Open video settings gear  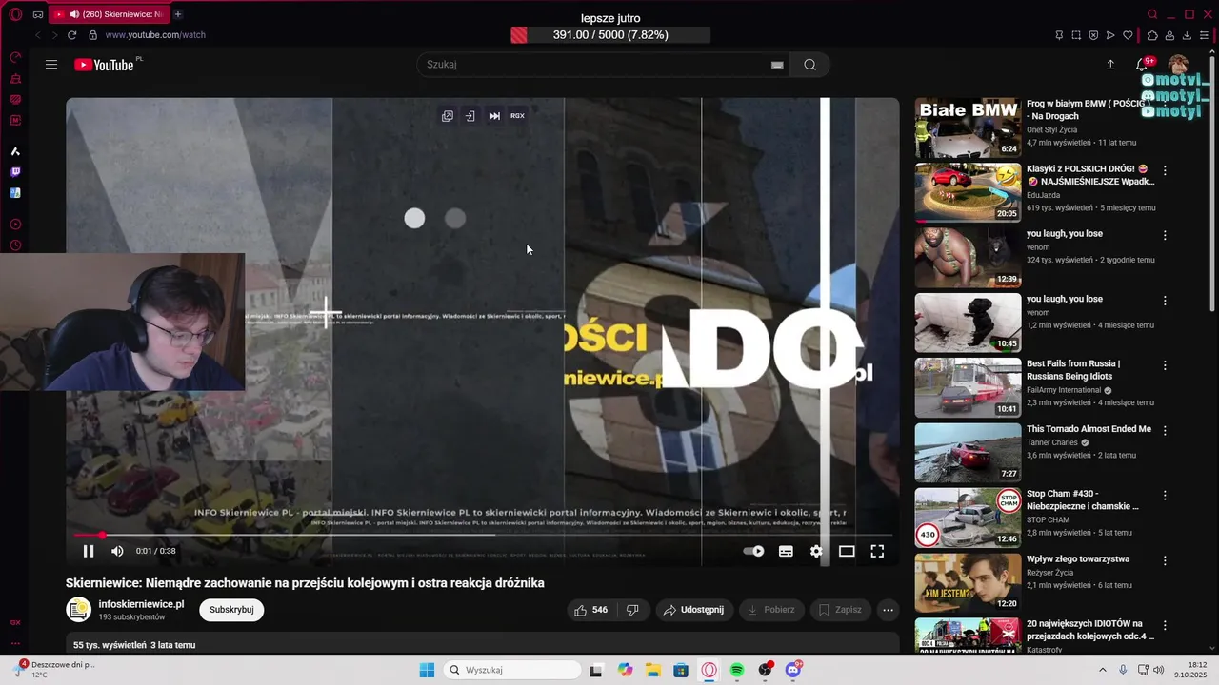[x=816, y=551]
